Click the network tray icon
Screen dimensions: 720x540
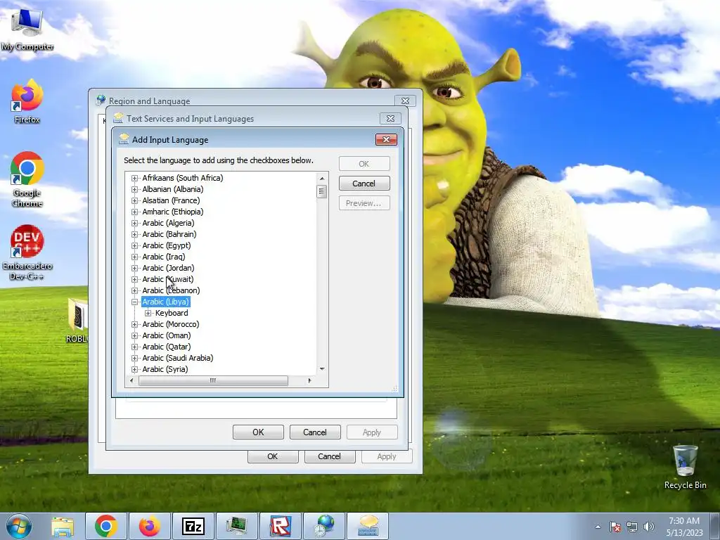(632, 527)
